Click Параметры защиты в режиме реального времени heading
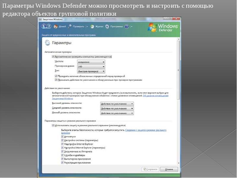This screenshot has width=237, height=178. point(70,121)
